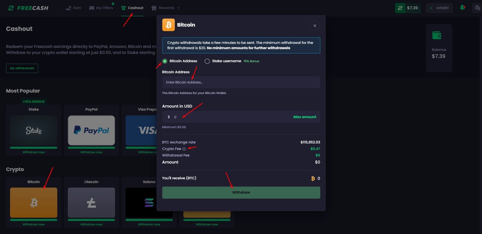
Task: Open the My Offers tab
Action: pos(101,8)
